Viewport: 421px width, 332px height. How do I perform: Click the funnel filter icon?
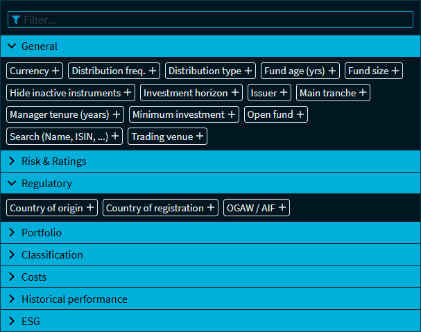click(x=16, y=20)
